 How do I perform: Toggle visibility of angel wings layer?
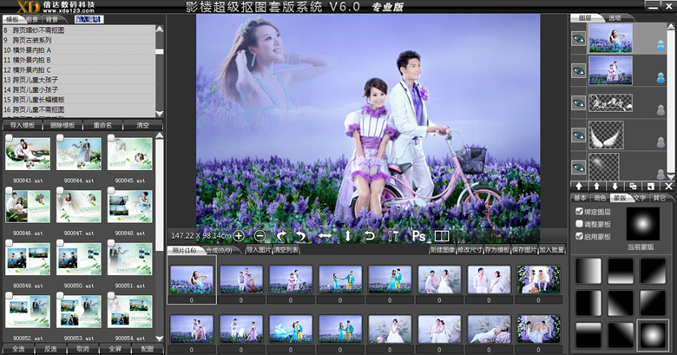click(x=579, y=135)
